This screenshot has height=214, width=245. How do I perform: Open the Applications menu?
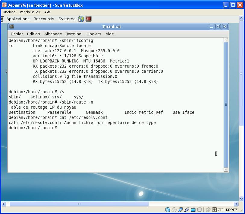[18, 19]
